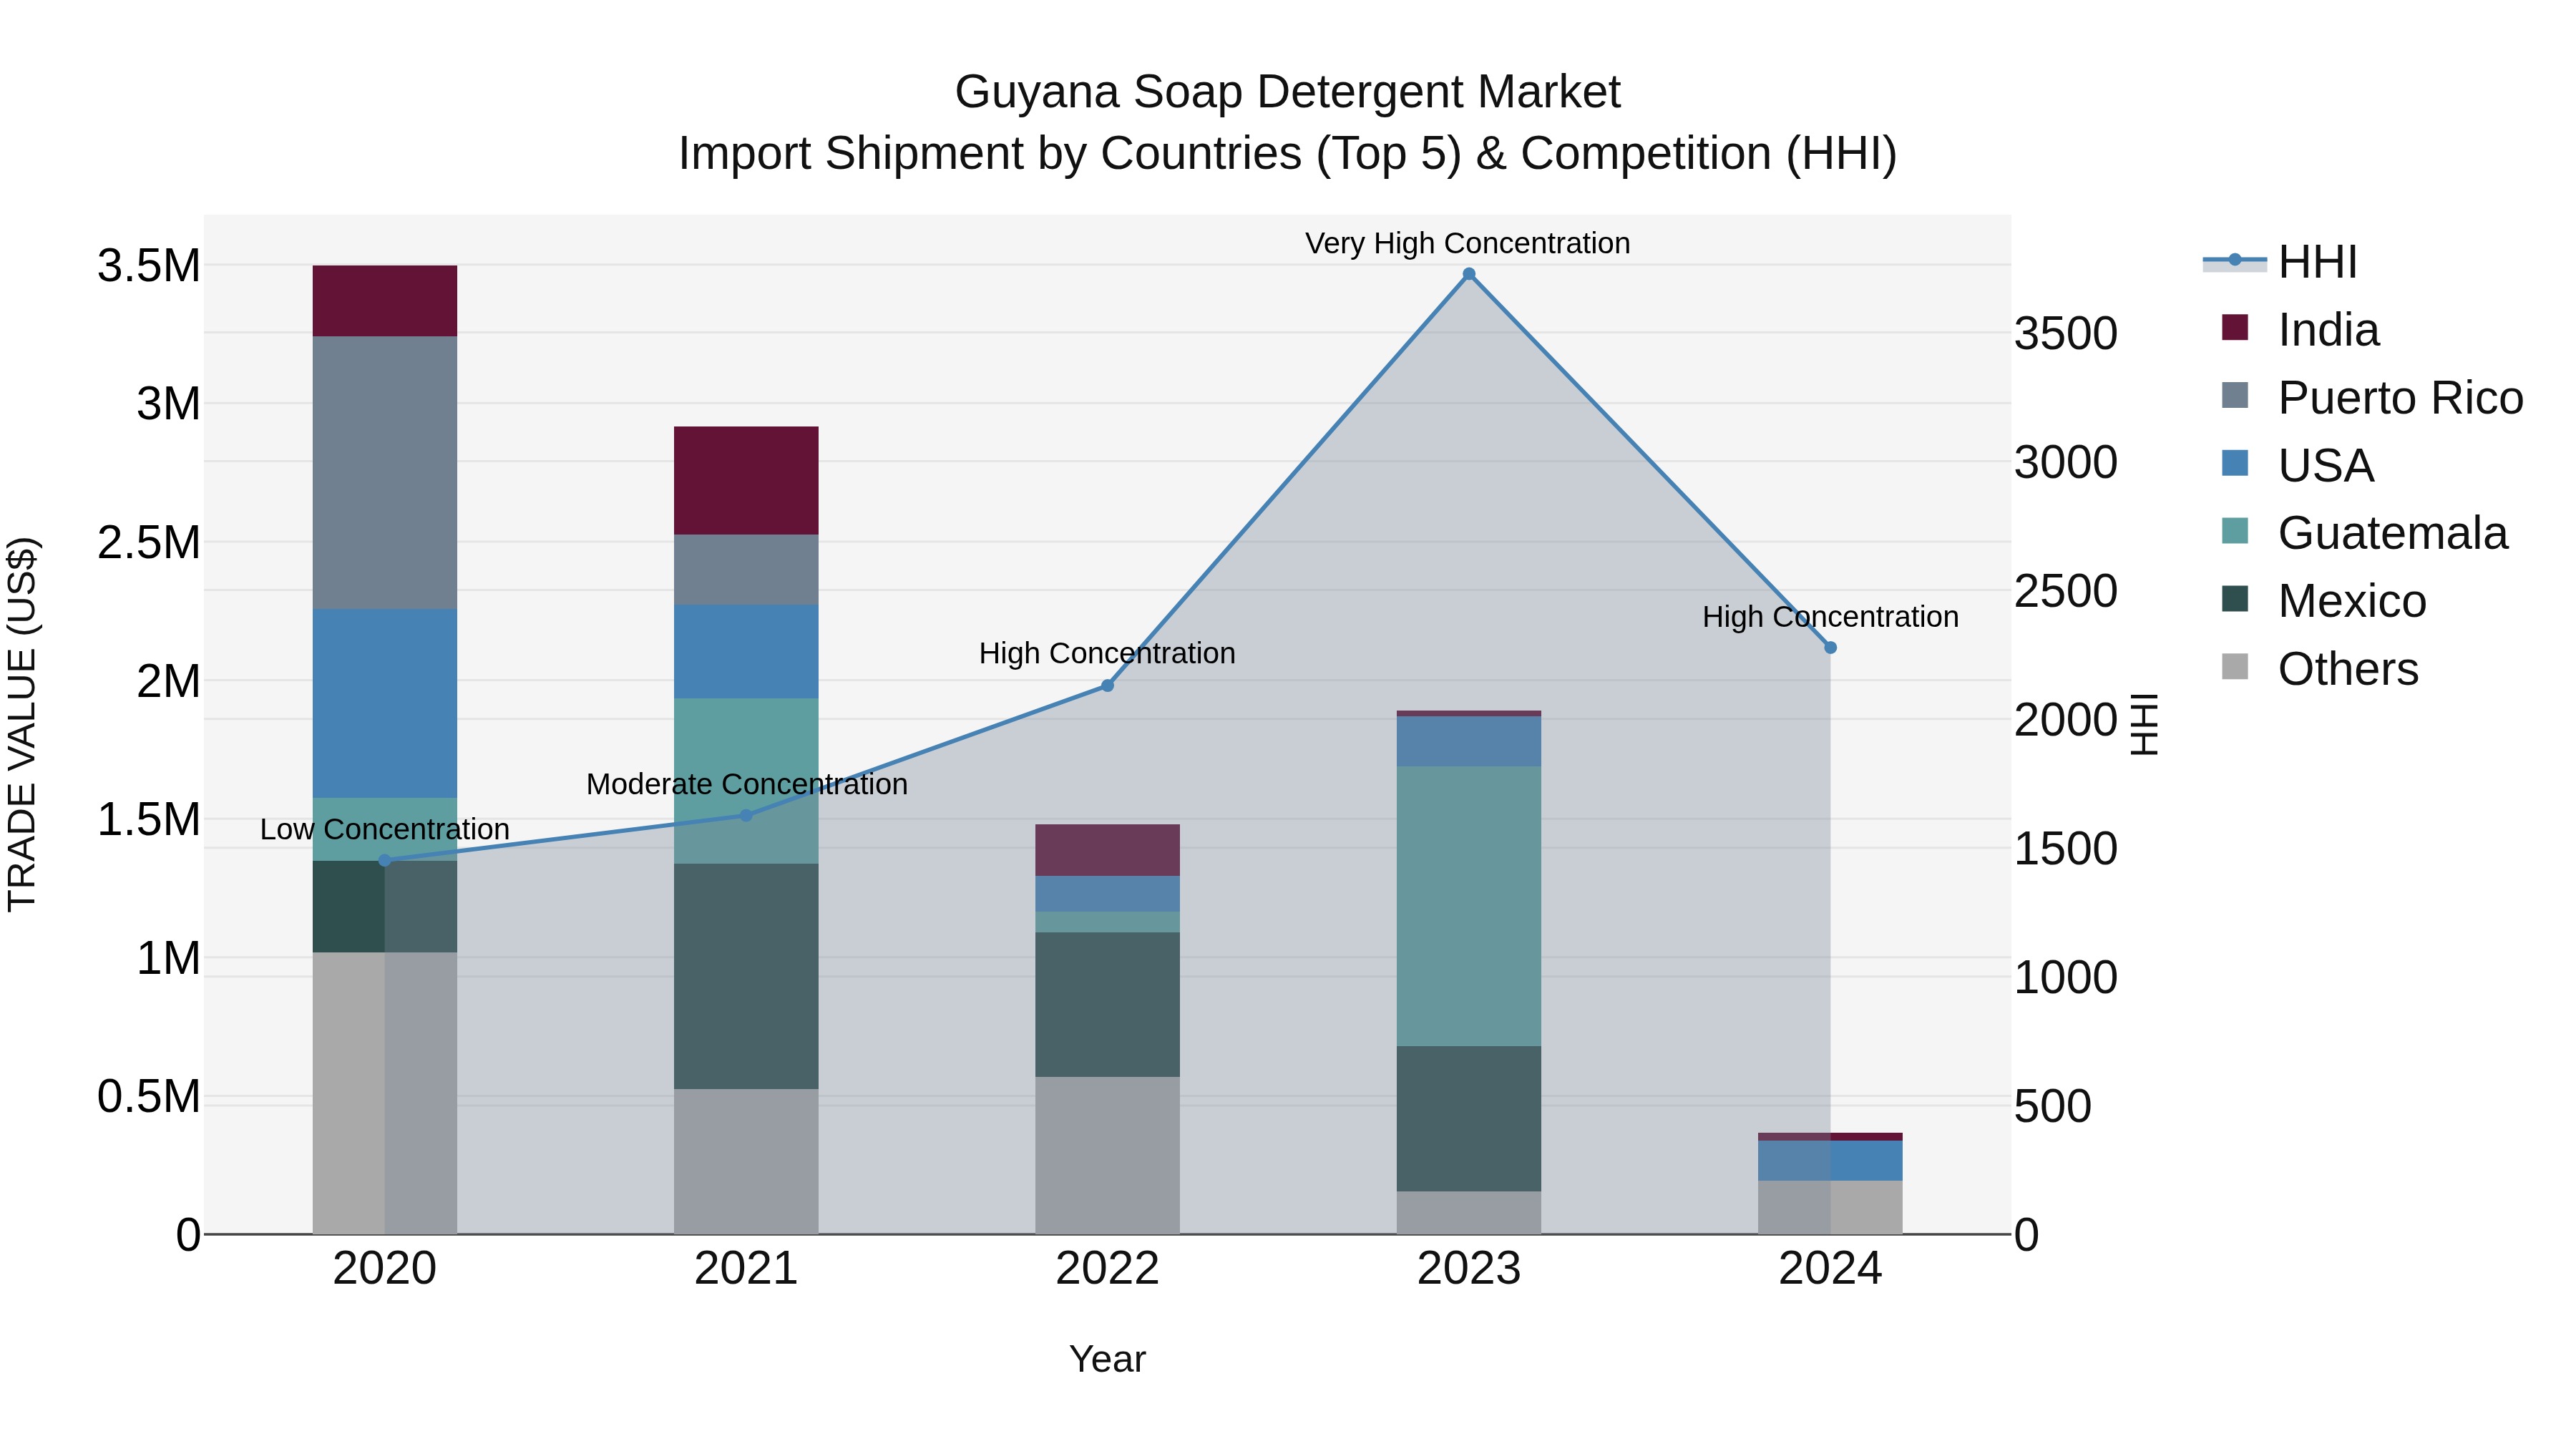Click the 2020 x-axis tick label
This screenshot has width=2576, height=1449.
pyautogui.click(x=385, y=1269)
